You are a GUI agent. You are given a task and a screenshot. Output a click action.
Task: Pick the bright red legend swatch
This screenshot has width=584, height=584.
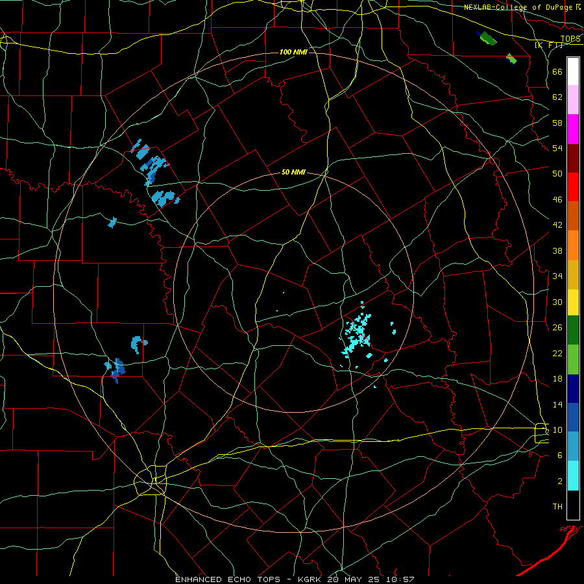(573, 187)
